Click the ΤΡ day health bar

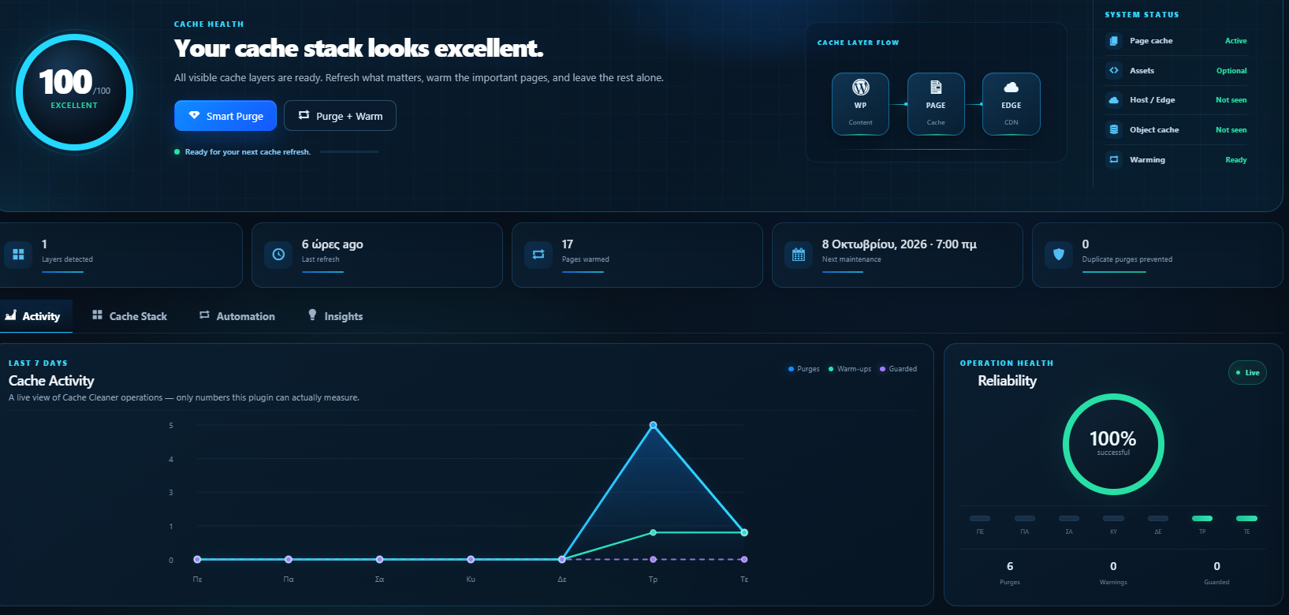(1202, 518)
